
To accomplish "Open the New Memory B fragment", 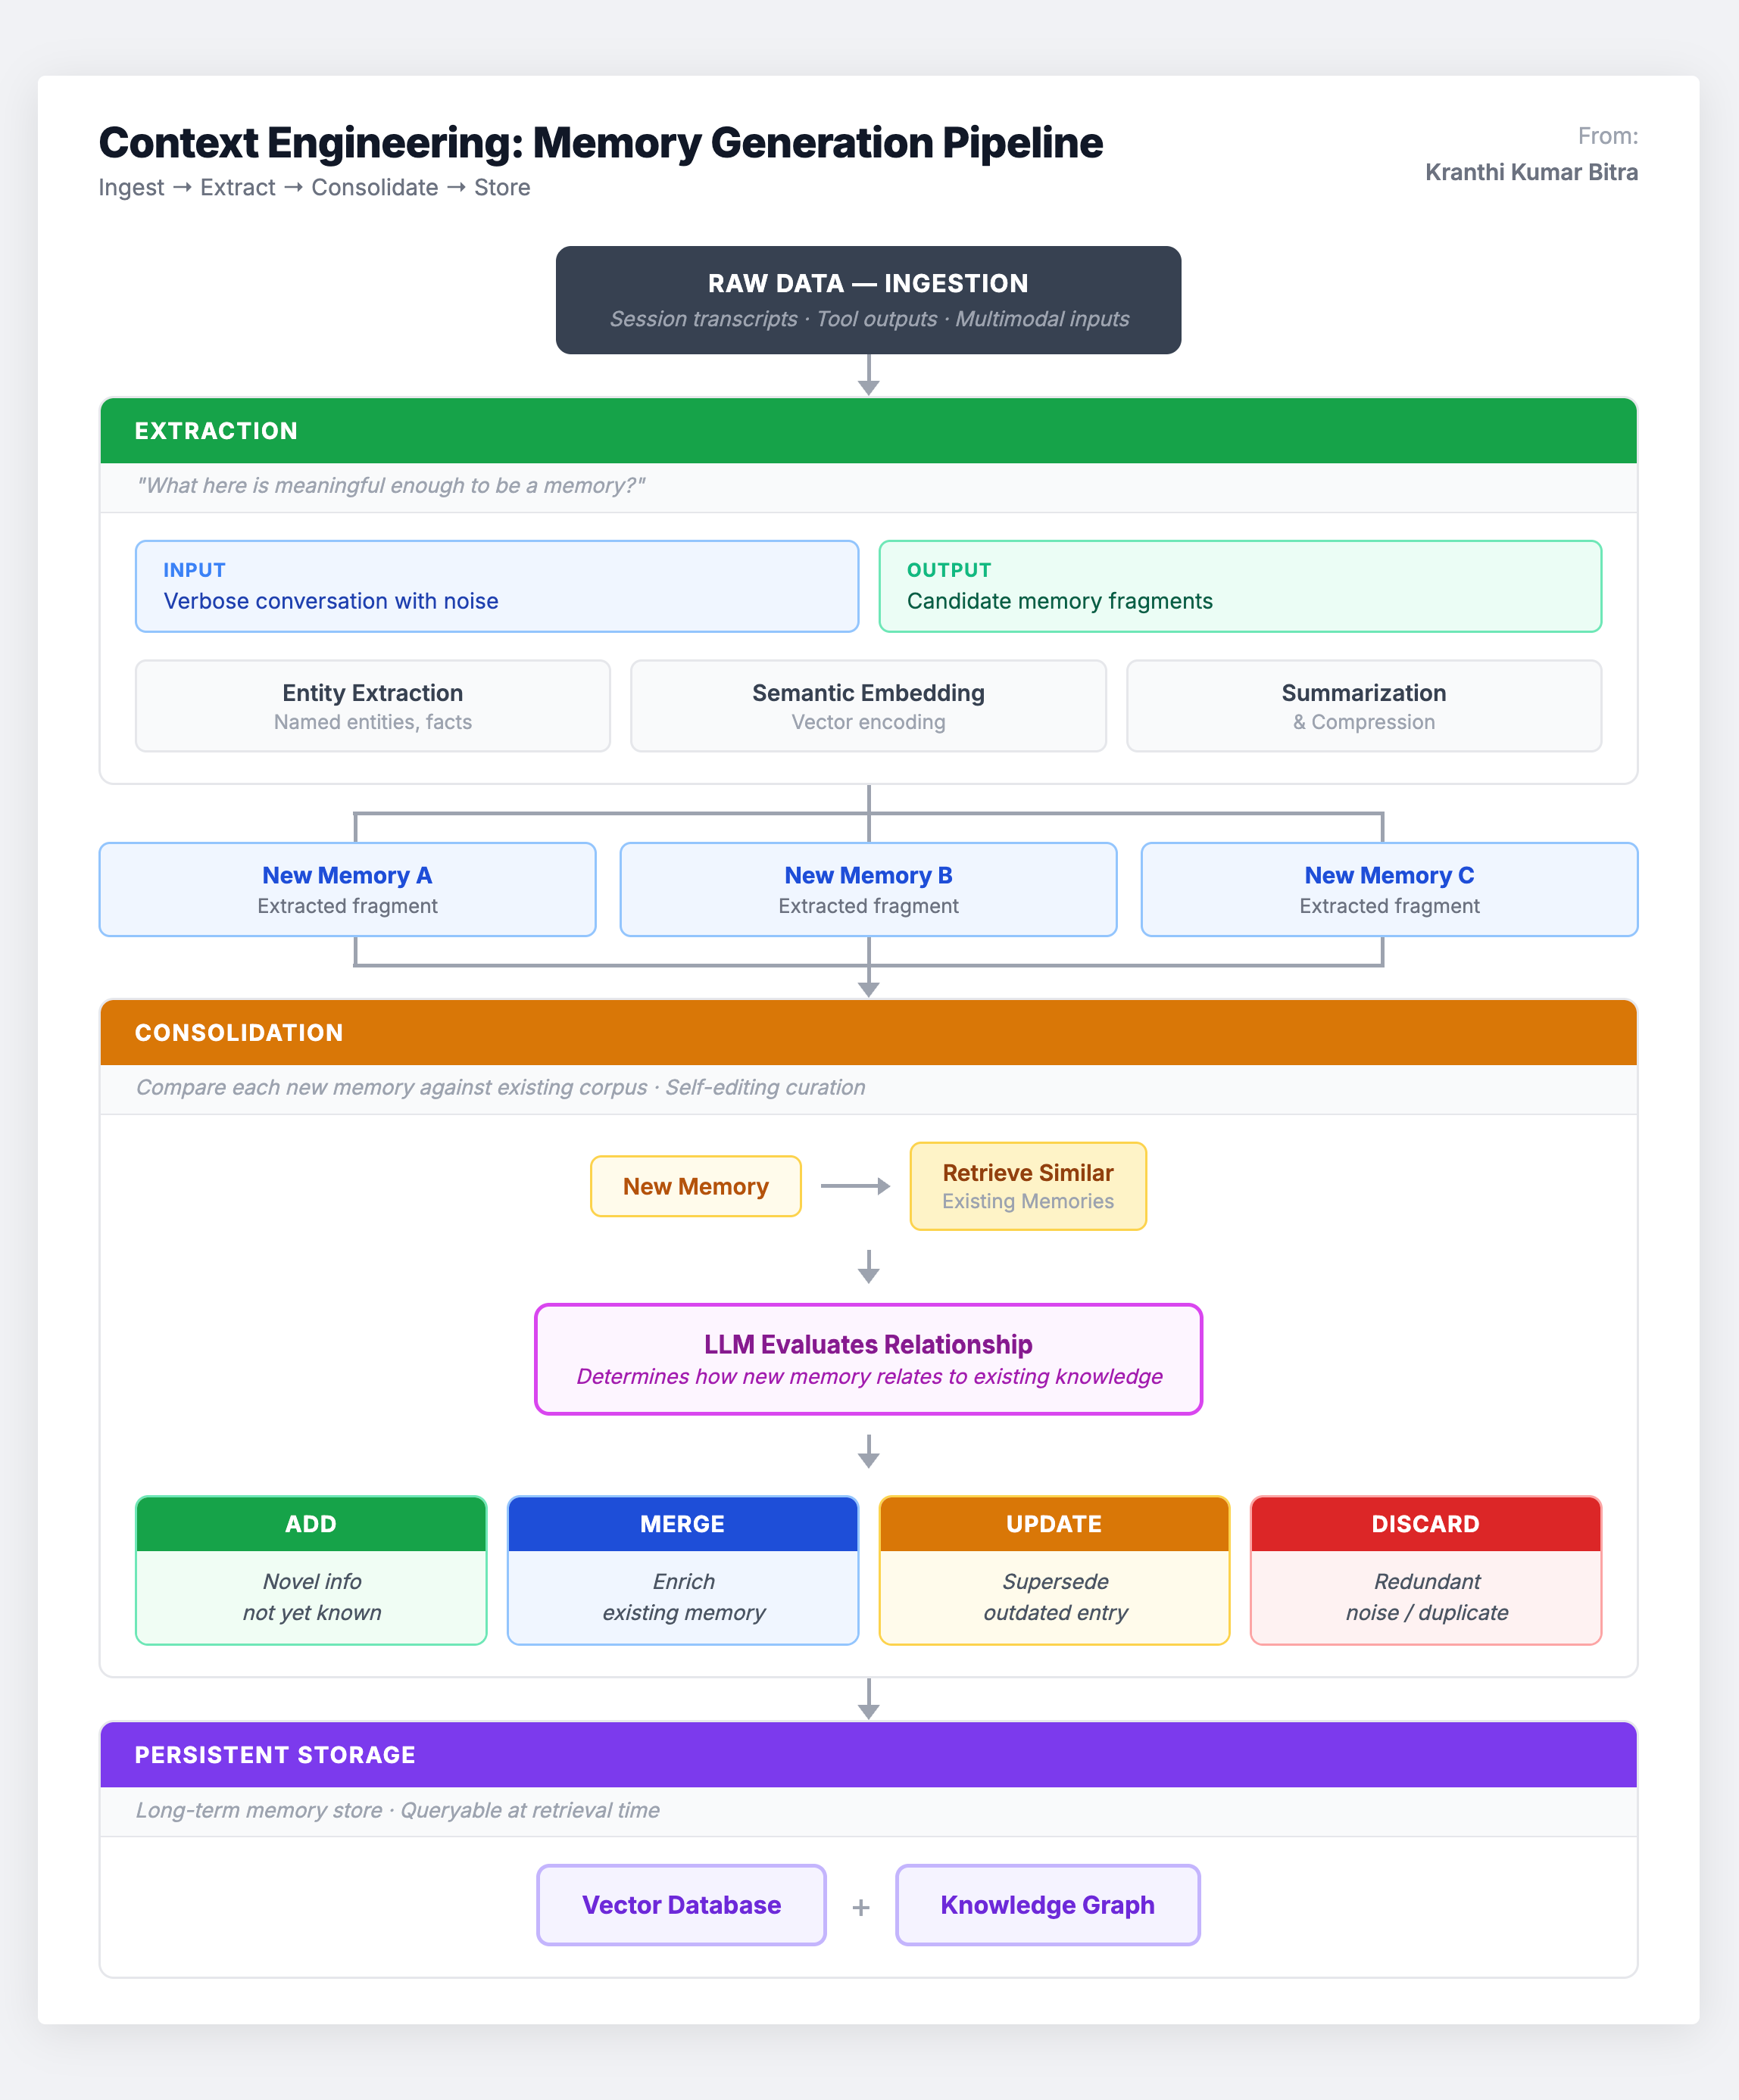I will click(867, 889).
